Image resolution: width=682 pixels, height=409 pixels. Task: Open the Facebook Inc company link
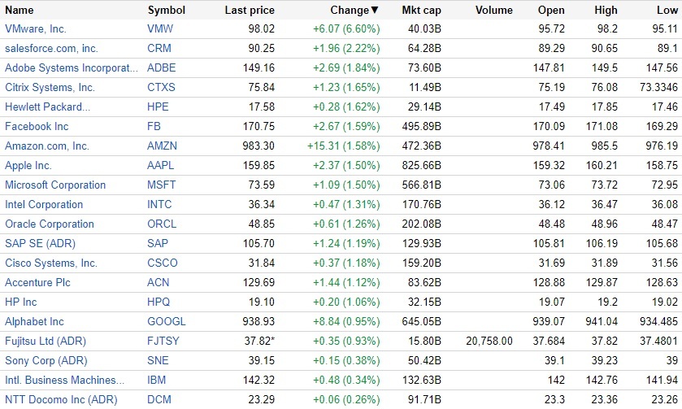point(37,126)
